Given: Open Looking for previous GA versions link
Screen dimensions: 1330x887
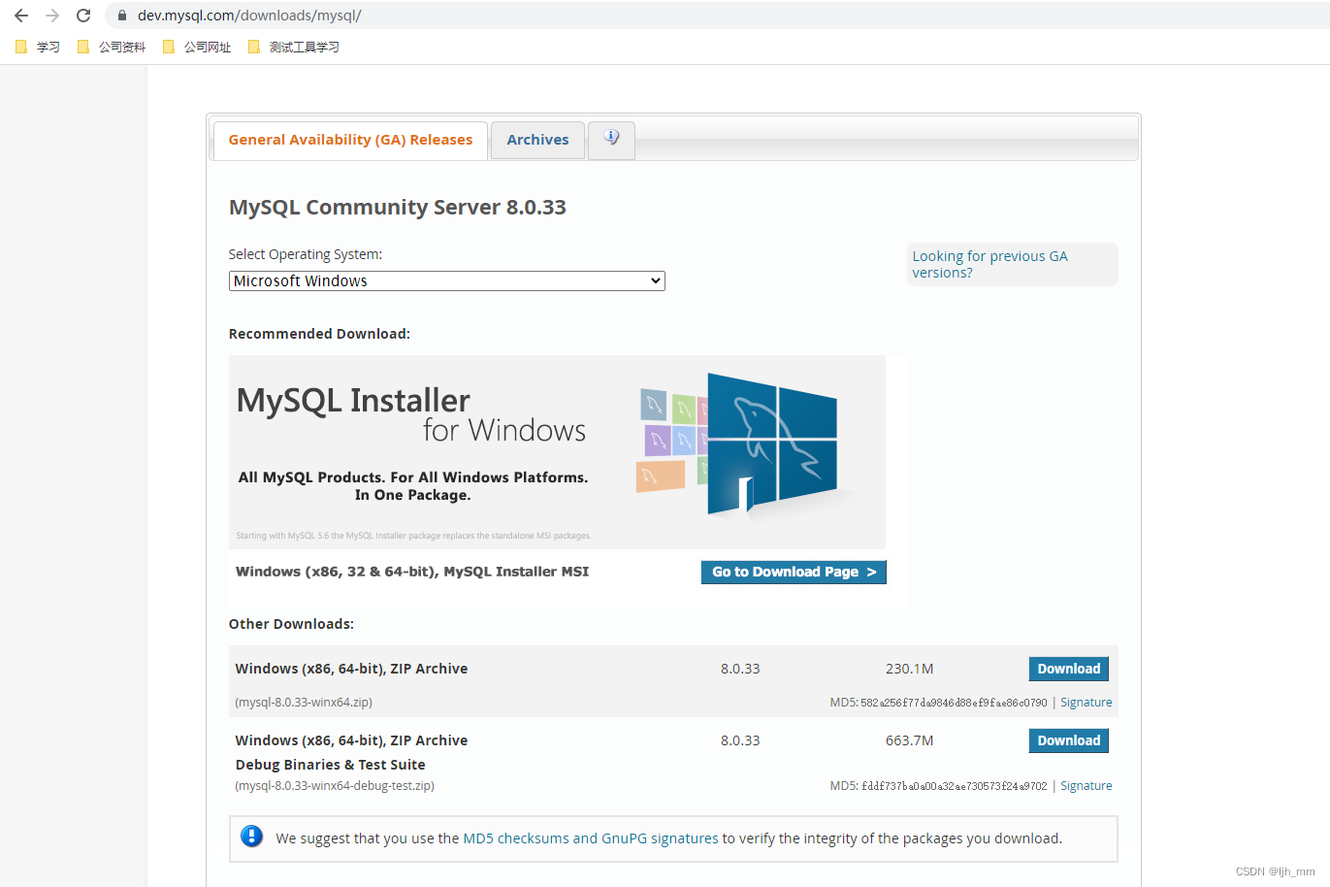Looking at the screenshot, I should 989,264.
